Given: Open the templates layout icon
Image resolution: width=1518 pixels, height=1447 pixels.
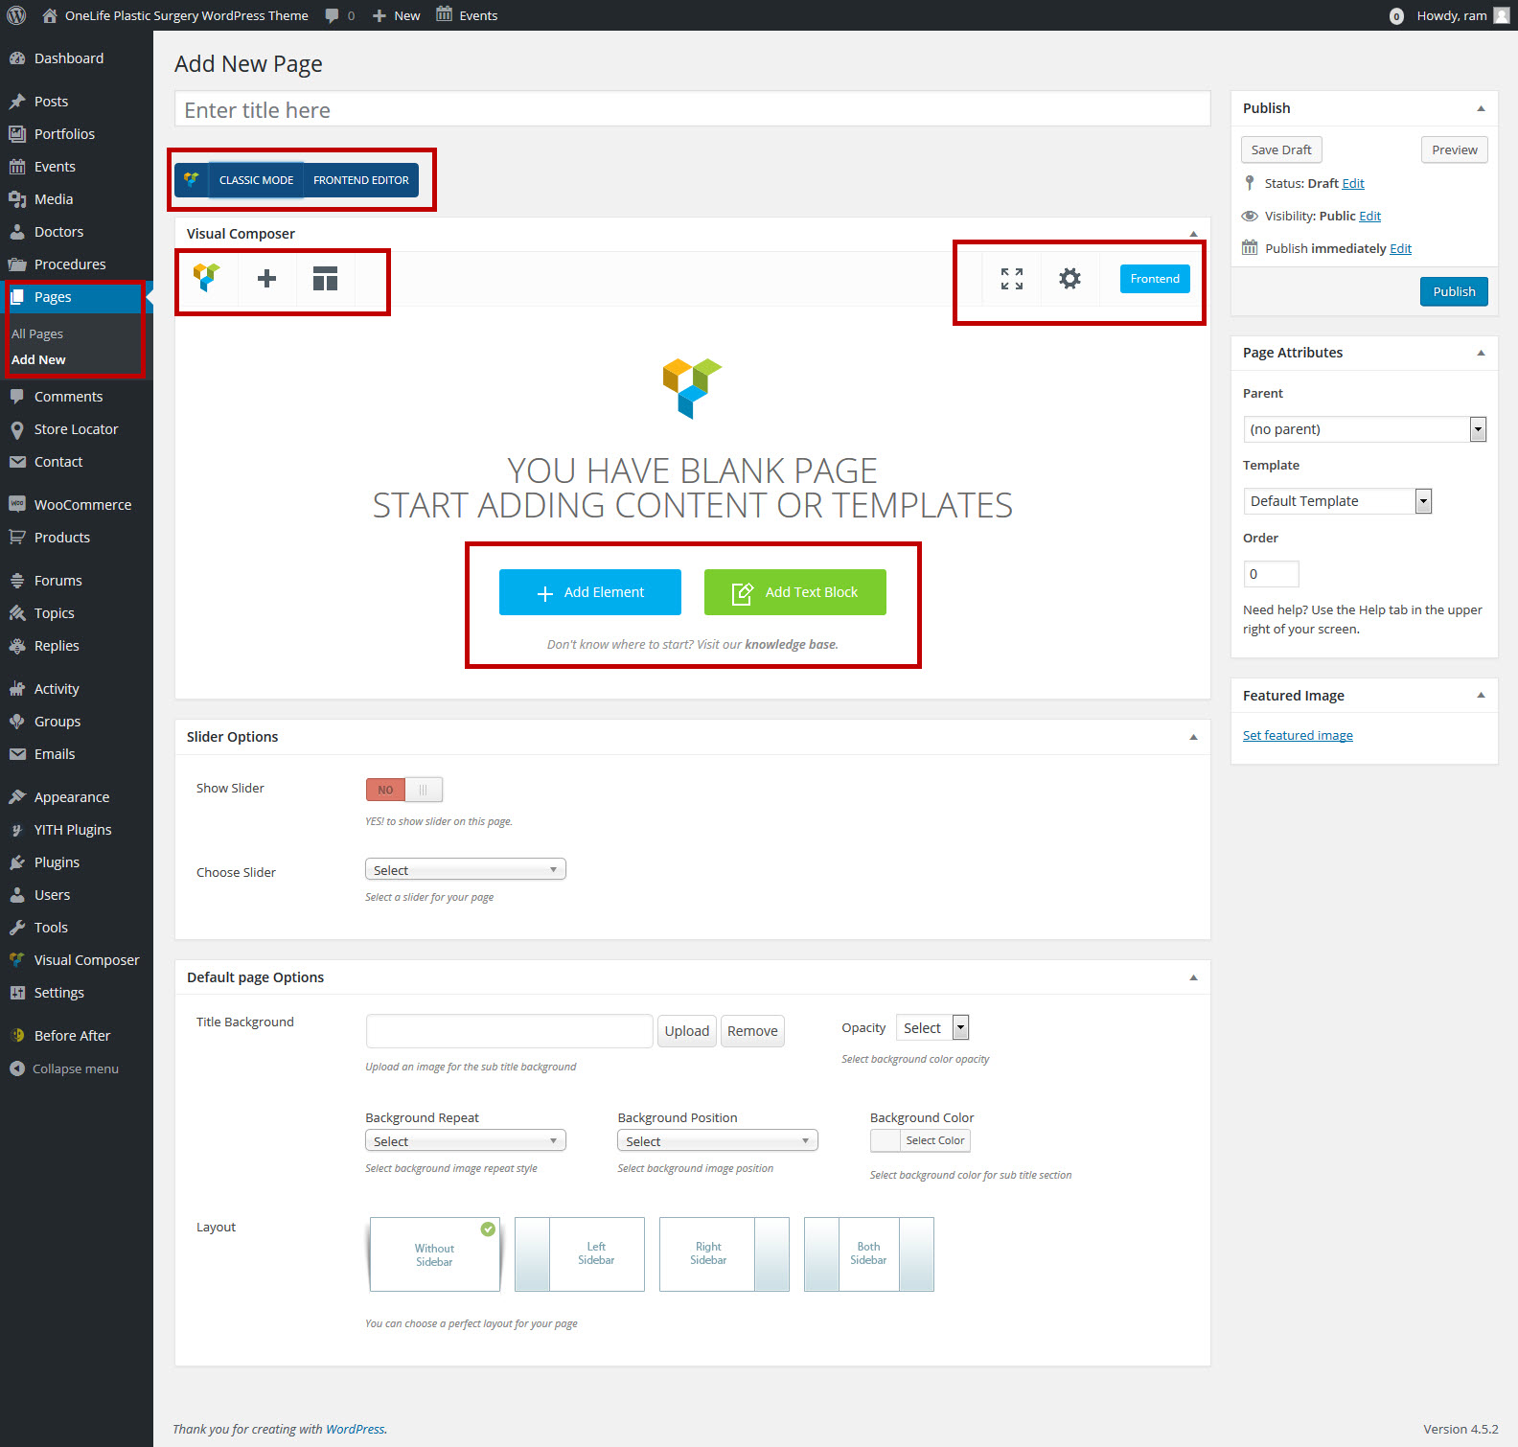Looking at the screenshot, I should pos(325,279).
